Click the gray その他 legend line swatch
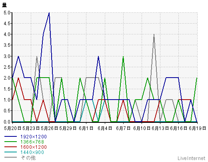The image size is (208, 162). [10, 157]
